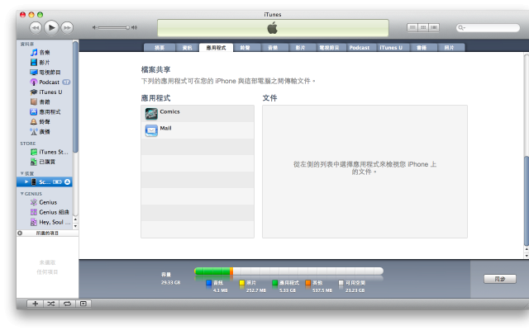Image resolution: width=529 pixels, height=330 pixels.
Task: Open the 鈴聲 tab
Action: pos(245,48)
